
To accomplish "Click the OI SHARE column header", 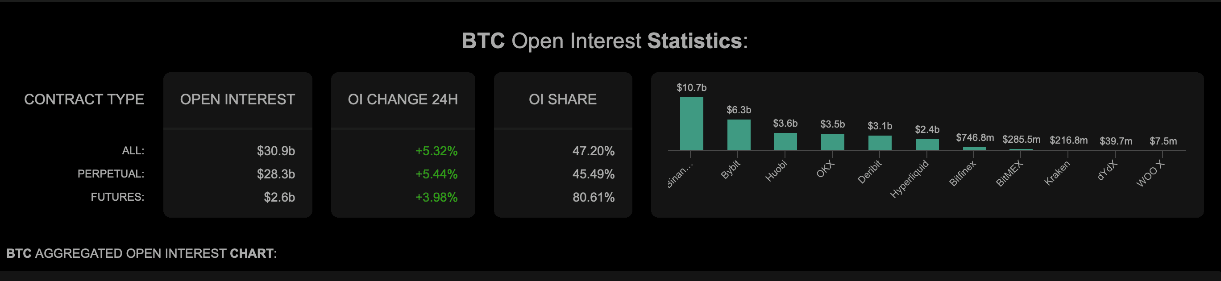I will click(x=563, y=99).
